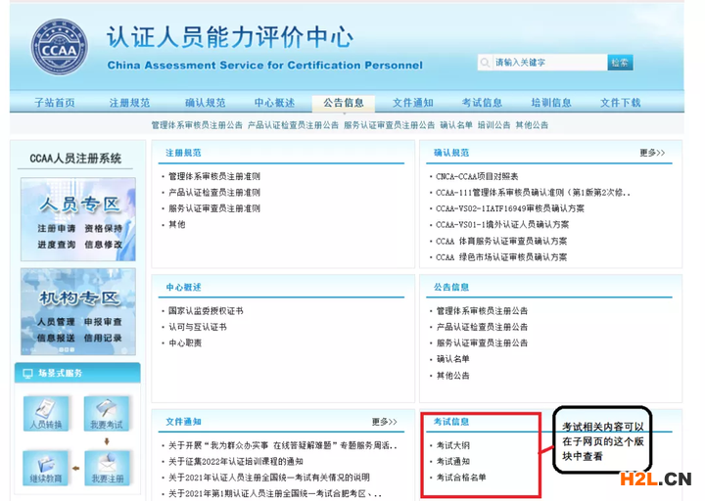Open 国家认监委授权证书 link
Screen dimensions: 705x501
(x=206, y=311)
